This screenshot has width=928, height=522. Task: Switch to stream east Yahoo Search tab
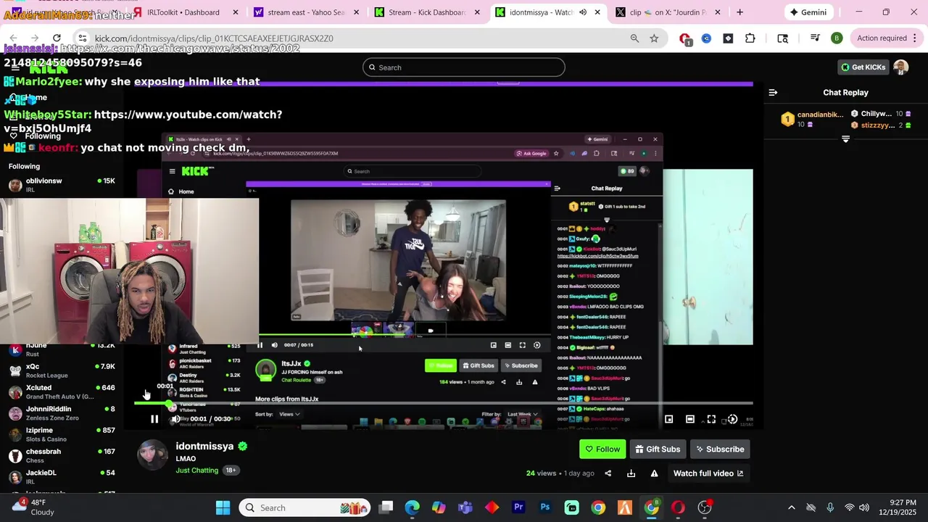coord(305,12)
